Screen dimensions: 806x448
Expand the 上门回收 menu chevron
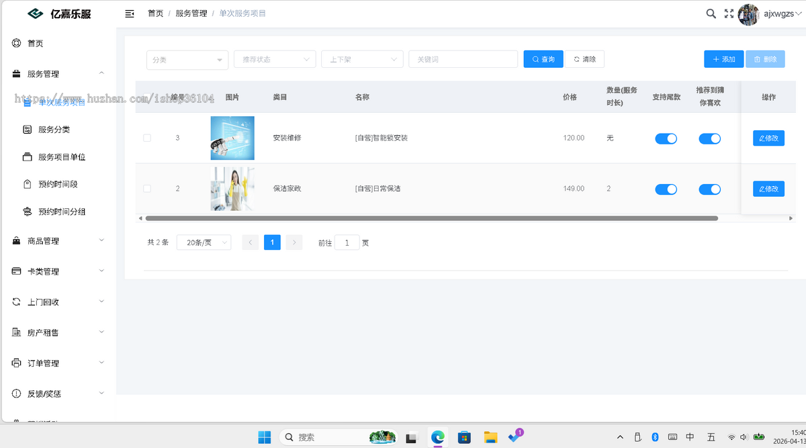101,302
